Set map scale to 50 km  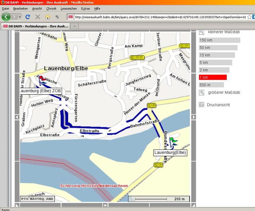pos(218,48)
